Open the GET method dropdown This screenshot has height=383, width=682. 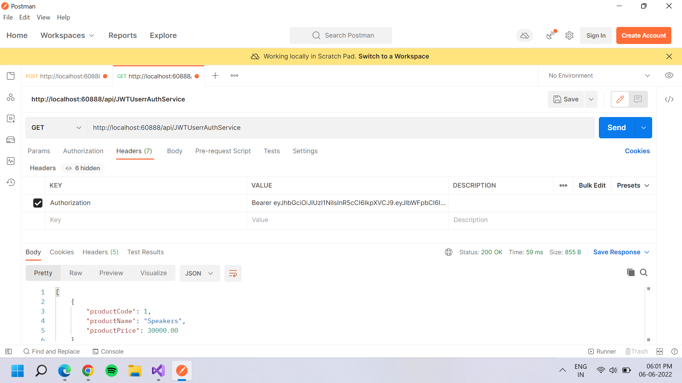click(x=56, y=128)
